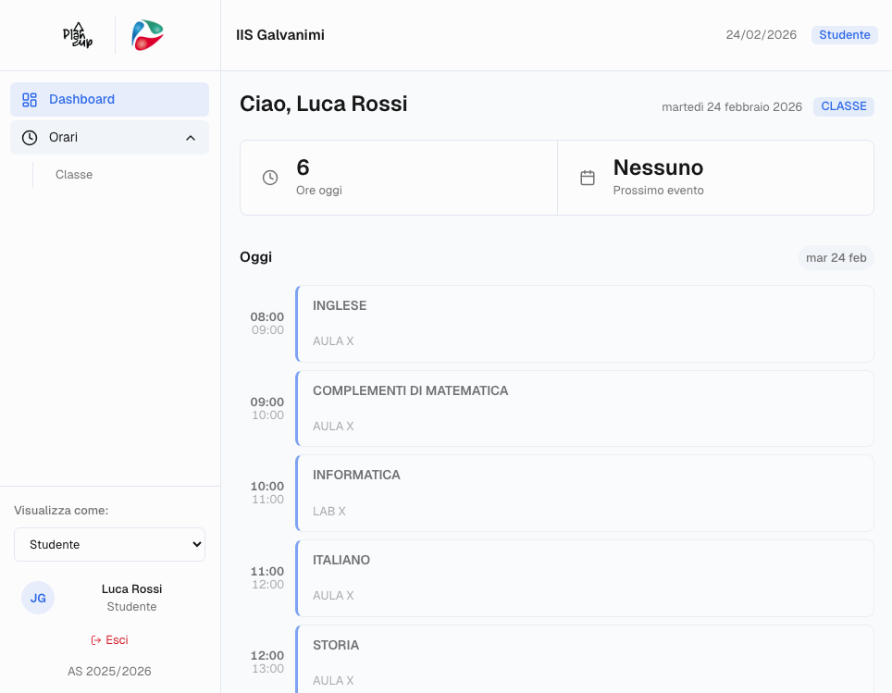
Task: Click the JG avatar circle
Action: point(37,598)
